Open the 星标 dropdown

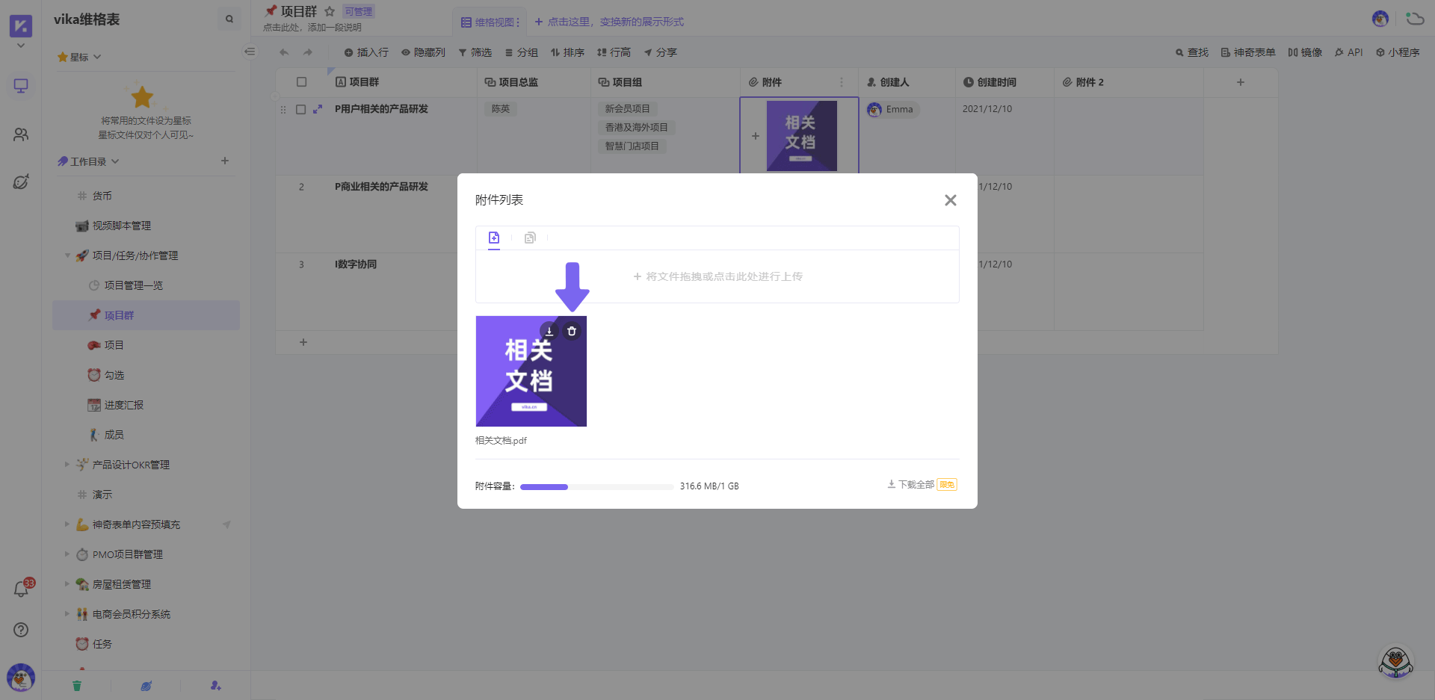point(80,57)
